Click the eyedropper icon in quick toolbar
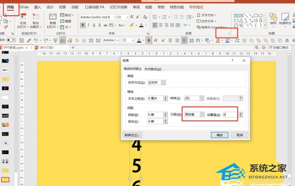Image resolution: width=295 pixels, height=186 pixels. click(x=29, y=40)
